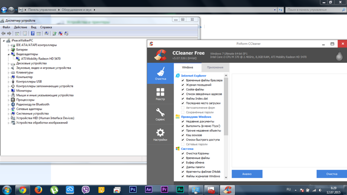347x195 pixels.
Task: Open the Settings (Настройки) gear section
Action: click(x=160, y=135)
